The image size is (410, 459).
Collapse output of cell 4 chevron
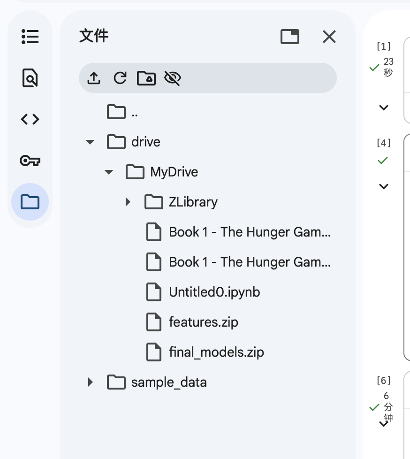click(x=384, y=186)
